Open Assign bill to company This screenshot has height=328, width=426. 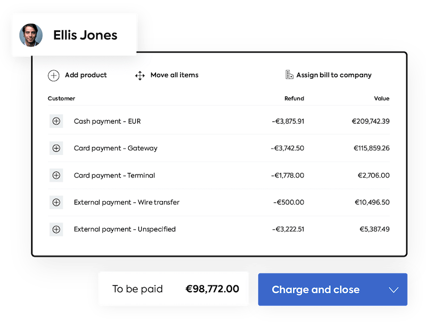(334, 75)
